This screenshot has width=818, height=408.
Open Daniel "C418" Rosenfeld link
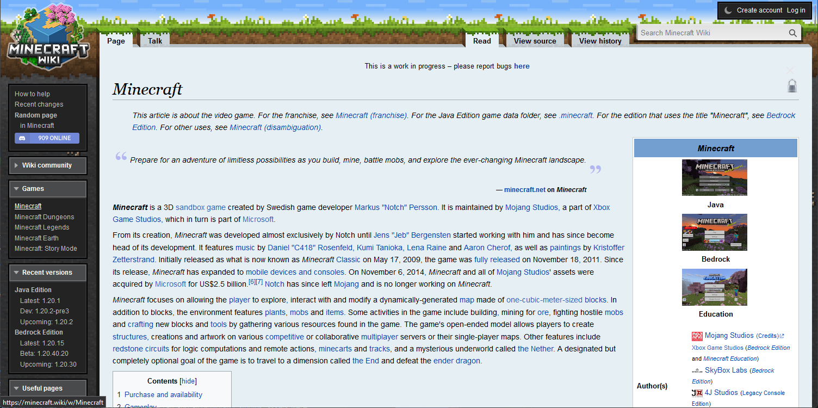pos(309,248)
